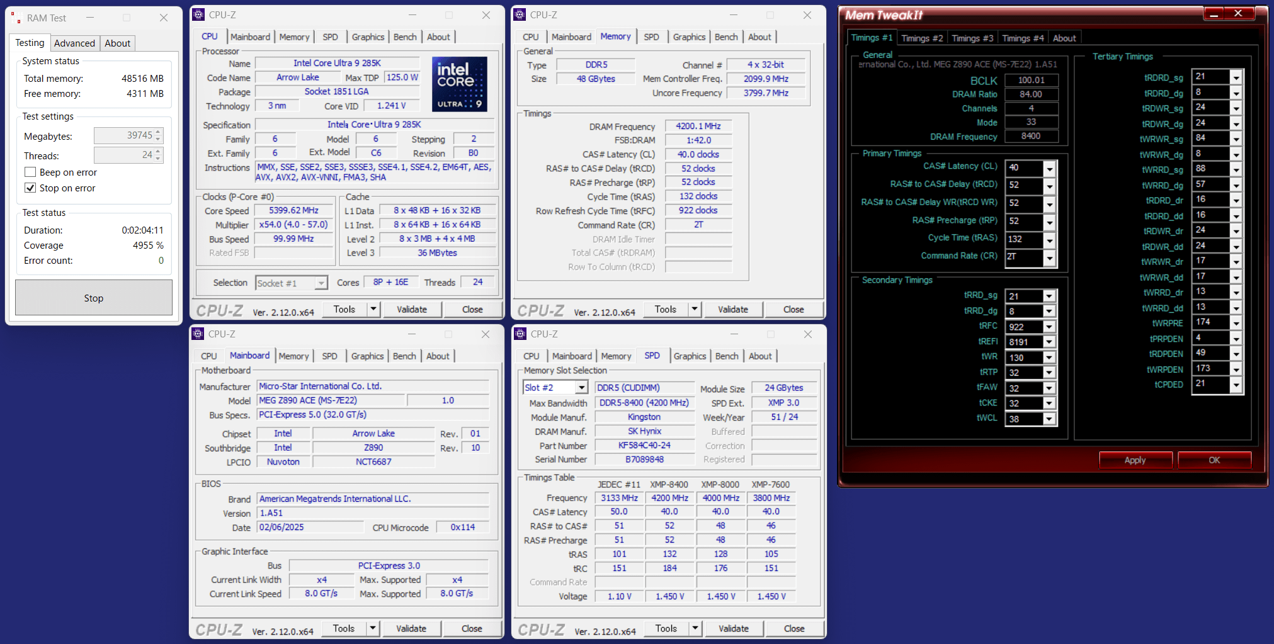Stop the running RAM test

[x=94, y=298]
